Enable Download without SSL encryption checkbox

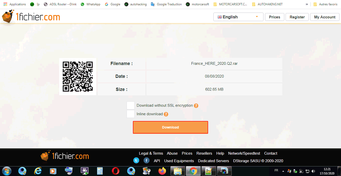coord(131,105)
